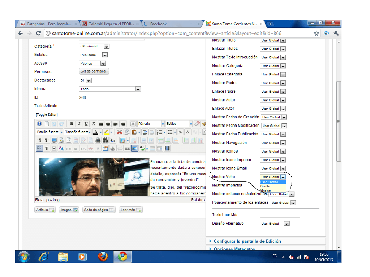Screen dimensions: 370x277
Task: Insert an anchor
Action: click(x=113, y=148)
